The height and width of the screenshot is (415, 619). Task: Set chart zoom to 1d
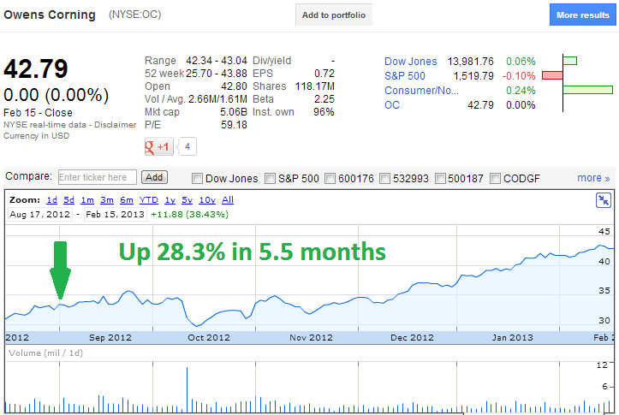coord(51,200)
